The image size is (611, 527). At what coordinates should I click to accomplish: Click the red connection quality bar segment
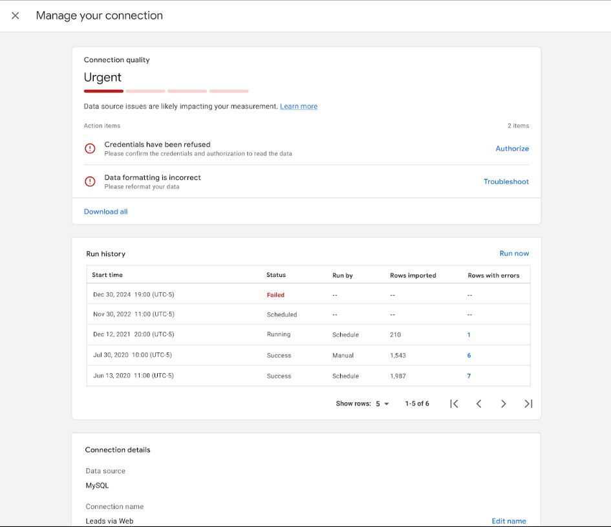pos(103,91)
